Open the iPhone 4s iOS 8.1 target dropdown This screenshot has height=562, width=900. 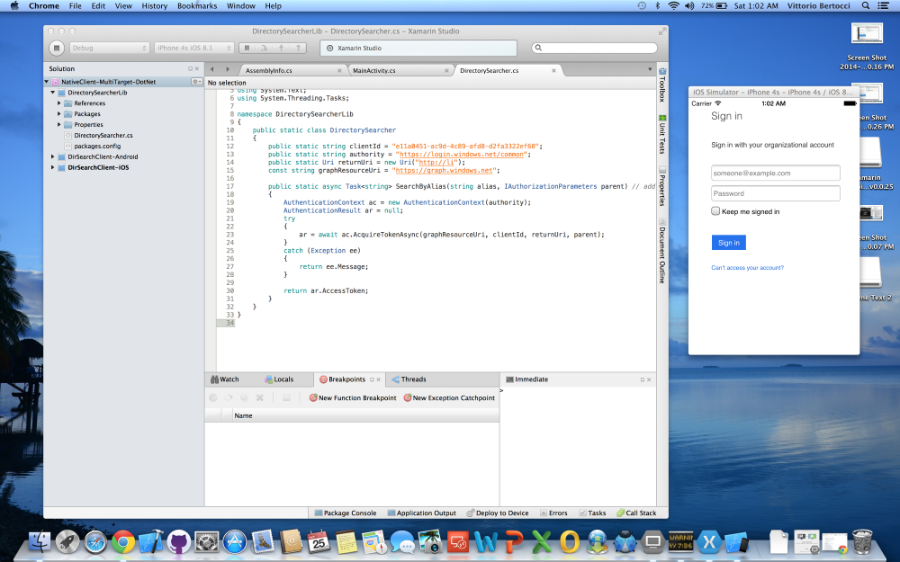point(193,49)
